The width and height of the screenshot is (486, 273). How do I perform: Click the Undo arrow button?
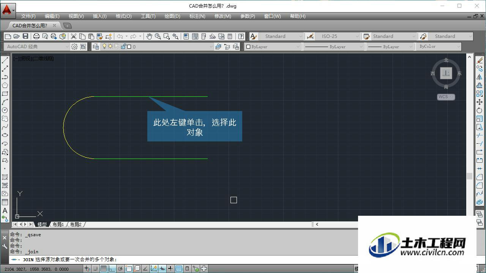(120, 36)
